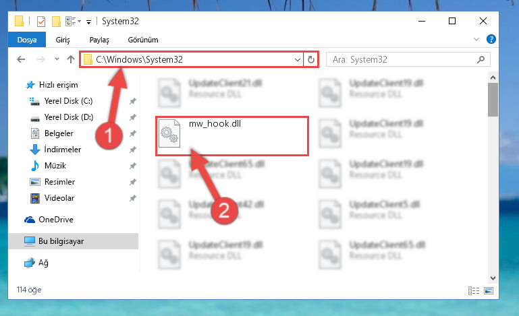The height and width of the screenshot is (316, 519).
Task: Switch to details view layout icon
Action: 474,290
